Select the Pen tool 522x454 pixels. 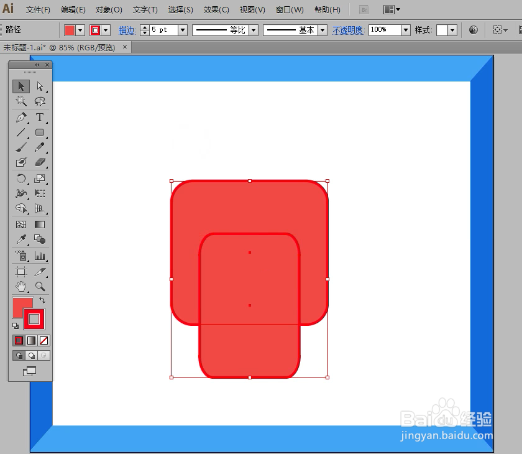click(21, 118)
